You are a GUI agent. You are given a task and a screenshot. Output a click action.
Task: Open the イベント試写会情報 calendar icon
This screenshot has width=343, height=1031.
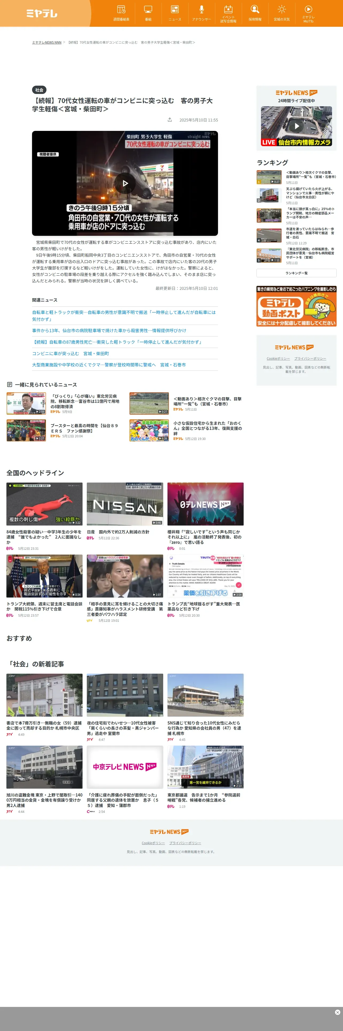[228, 13]
